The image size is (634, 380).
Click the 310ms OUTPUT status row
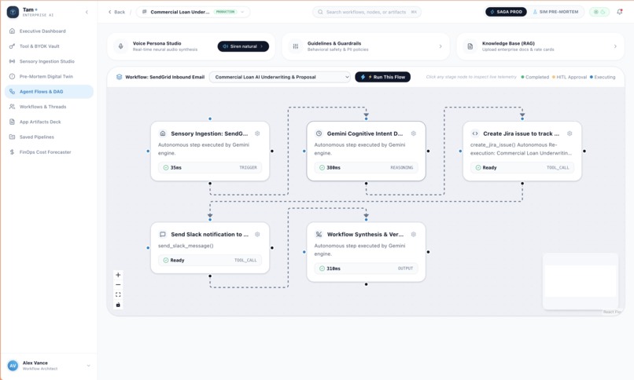(366, 269)
